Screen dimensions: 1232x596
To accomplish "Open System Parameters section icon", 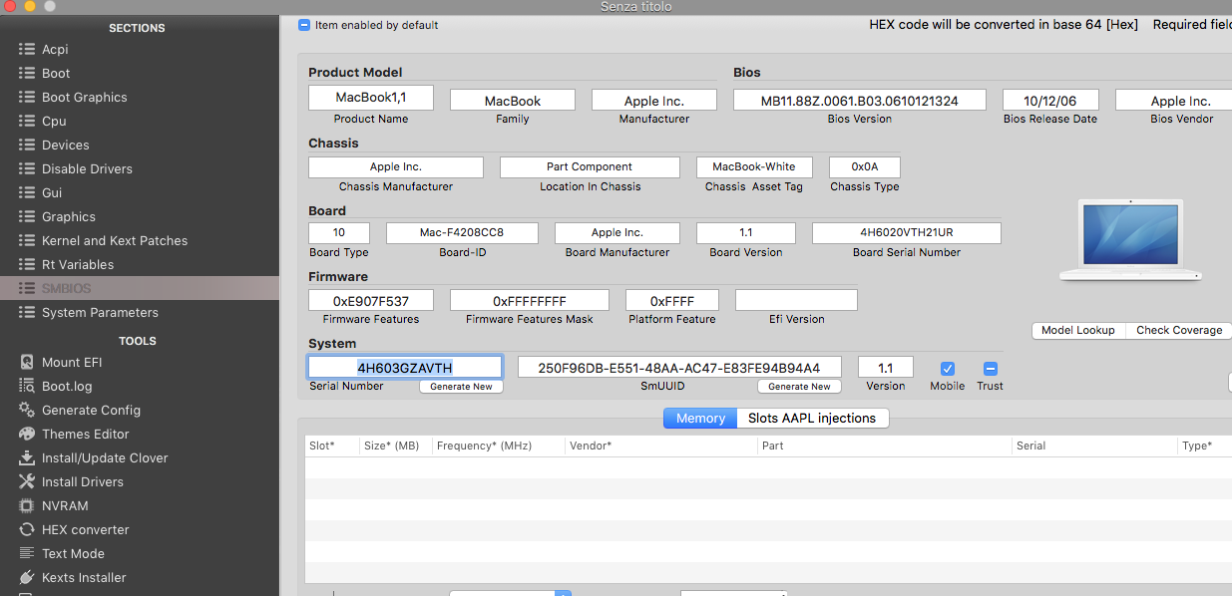I will [27, 312].
